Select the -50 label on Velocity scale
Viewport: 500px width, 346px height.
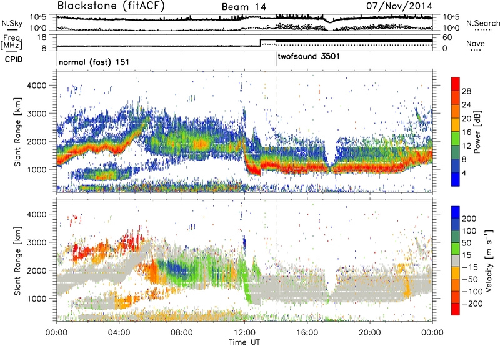click(470, 279)
